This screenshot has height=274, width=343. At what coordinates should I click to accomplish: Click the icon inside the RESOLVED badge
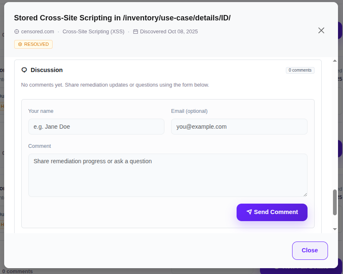20,44
